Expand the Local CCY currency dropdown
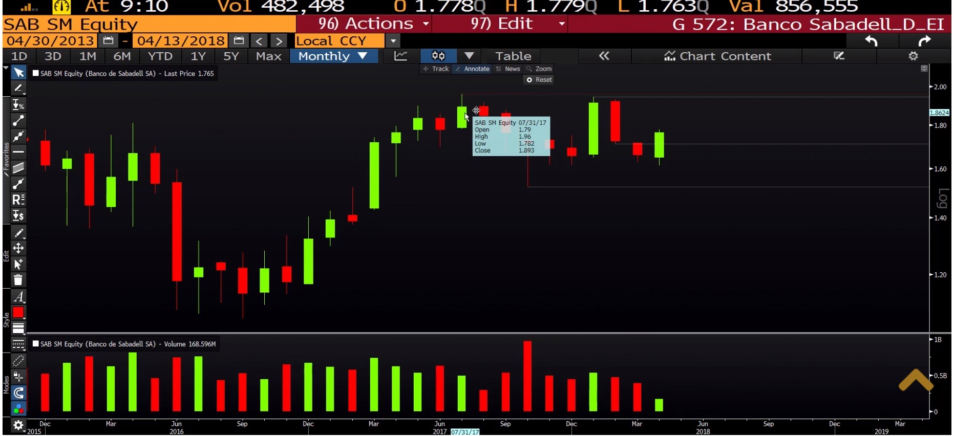Viewport: 954px width, 436px height. [393, 41]
